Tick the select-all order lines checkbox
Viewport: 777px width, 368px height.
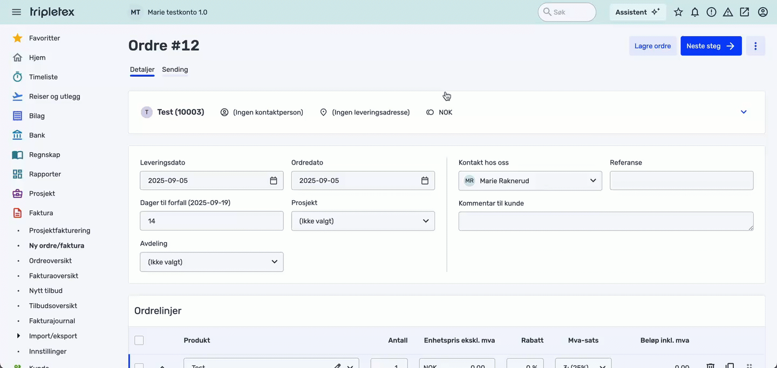(139, 340)
